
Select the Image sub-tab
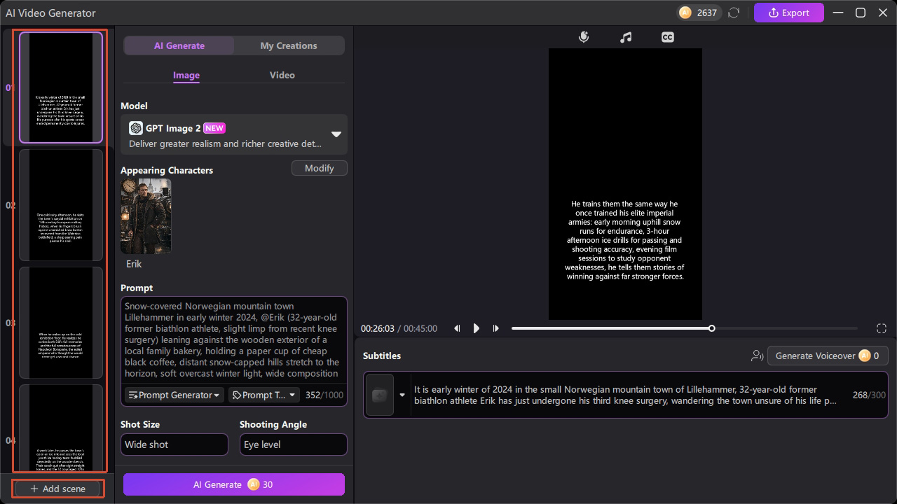[186, 75]
